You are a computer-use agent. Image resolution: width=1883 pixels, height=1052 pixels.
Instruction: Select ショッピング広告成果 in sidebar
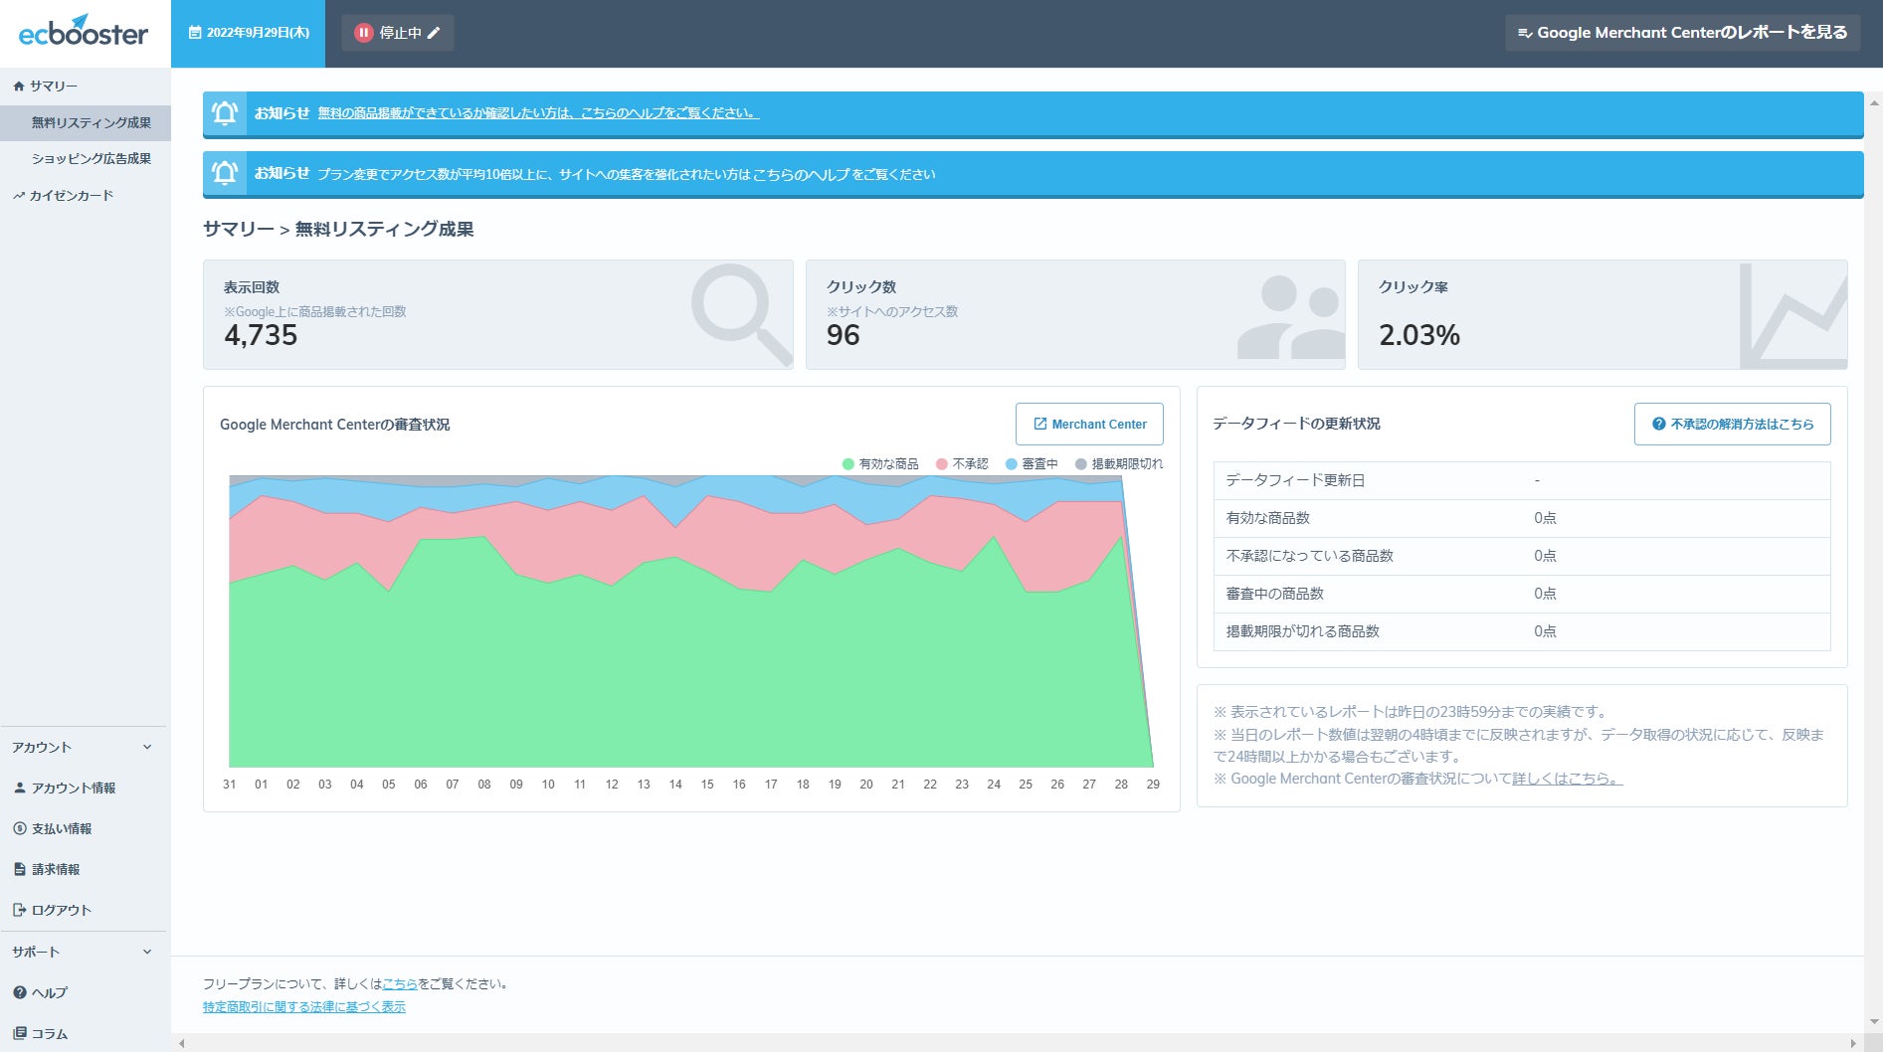click(92, 159)
